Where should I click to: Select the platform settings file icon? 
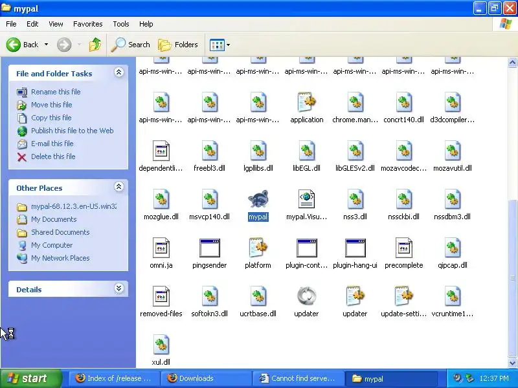coord(258,248)
